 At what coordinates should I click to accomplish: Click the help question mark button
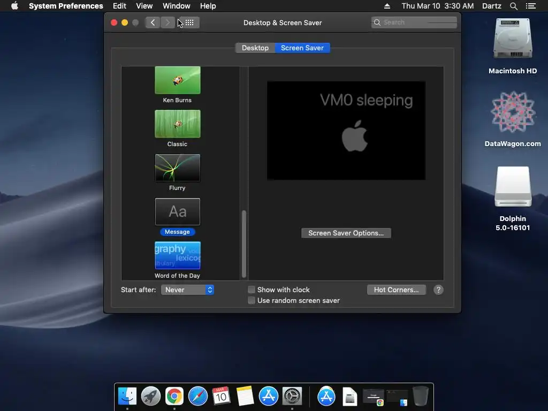coord(438,290)
